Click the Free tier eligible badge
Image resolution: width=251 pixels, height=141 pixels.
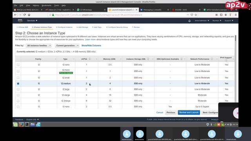[x=66, y=73]
